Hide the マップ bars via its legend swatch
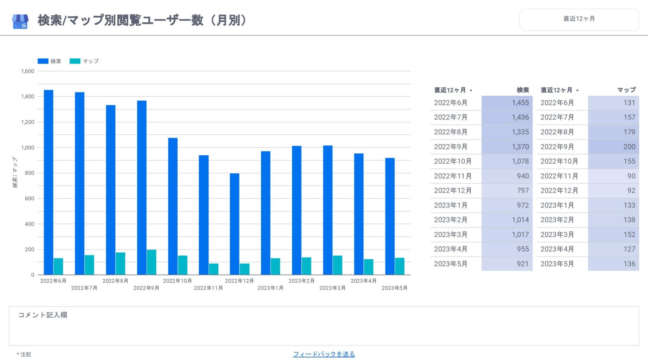This screenshot has width=648, height=364. (74, 61)
